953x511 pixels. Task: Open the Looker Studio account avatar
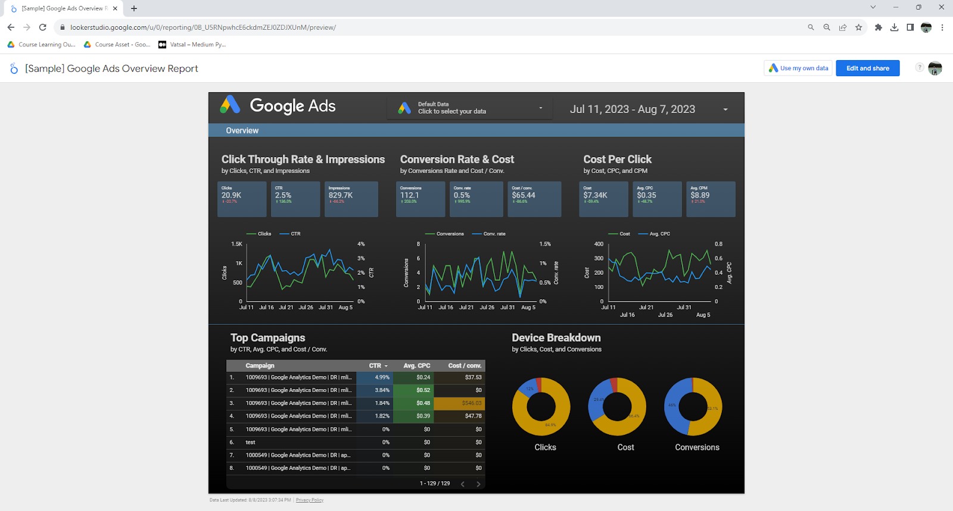point(935,68)
